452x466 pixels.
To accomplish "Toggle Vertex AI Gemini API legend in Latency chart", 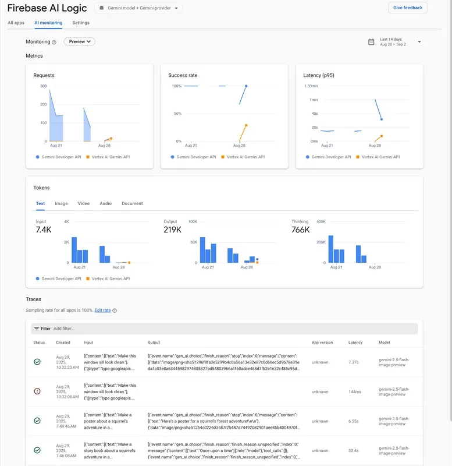I will point(378,157).
